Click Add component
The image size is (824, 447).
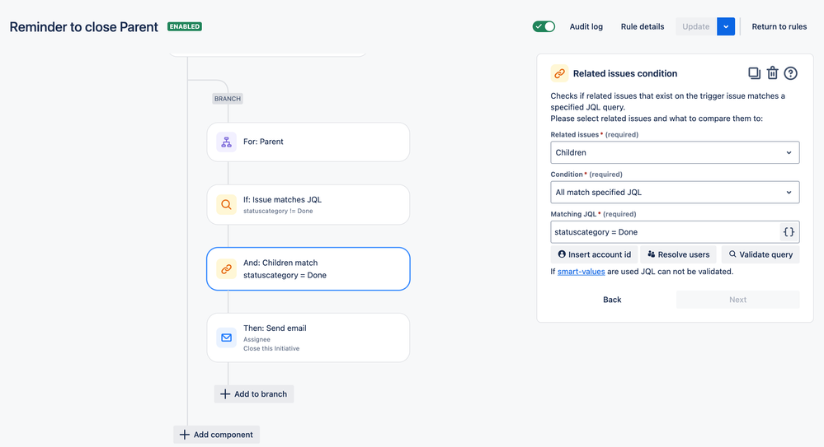click(216, 435)
